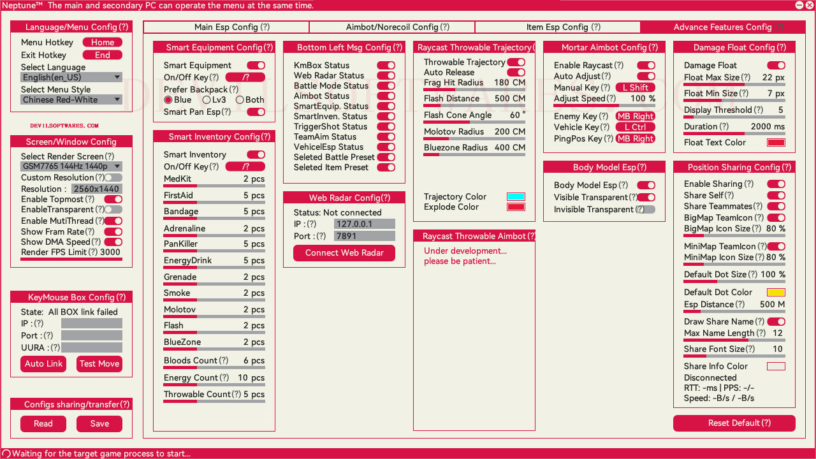Image resolution: width=816 pixels, height=459 pixels.
Task: Click the help (?) icon beside Select Render Screen
Action: [x=110, y=157]
